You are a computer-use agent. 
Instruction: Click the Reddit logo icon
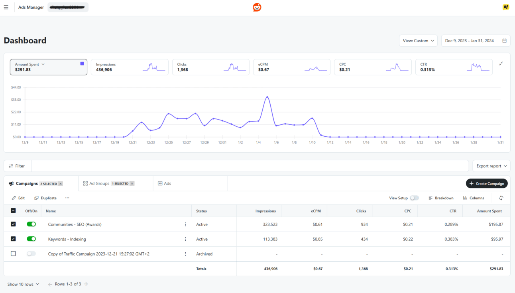tap(257, 7)
